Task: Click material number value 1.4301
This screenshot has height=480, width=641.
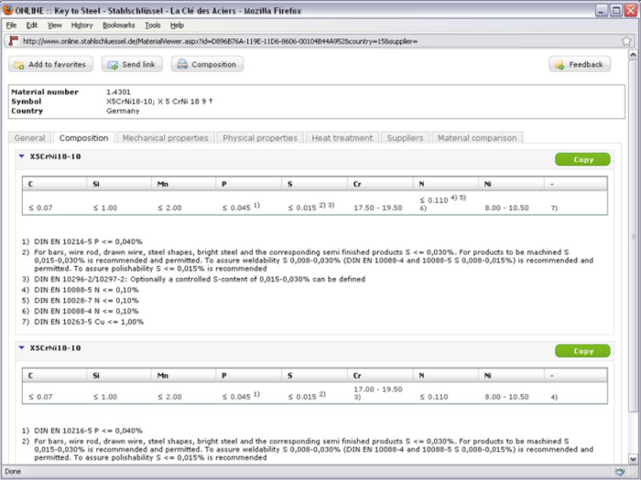Action: [x=118, y=91]
